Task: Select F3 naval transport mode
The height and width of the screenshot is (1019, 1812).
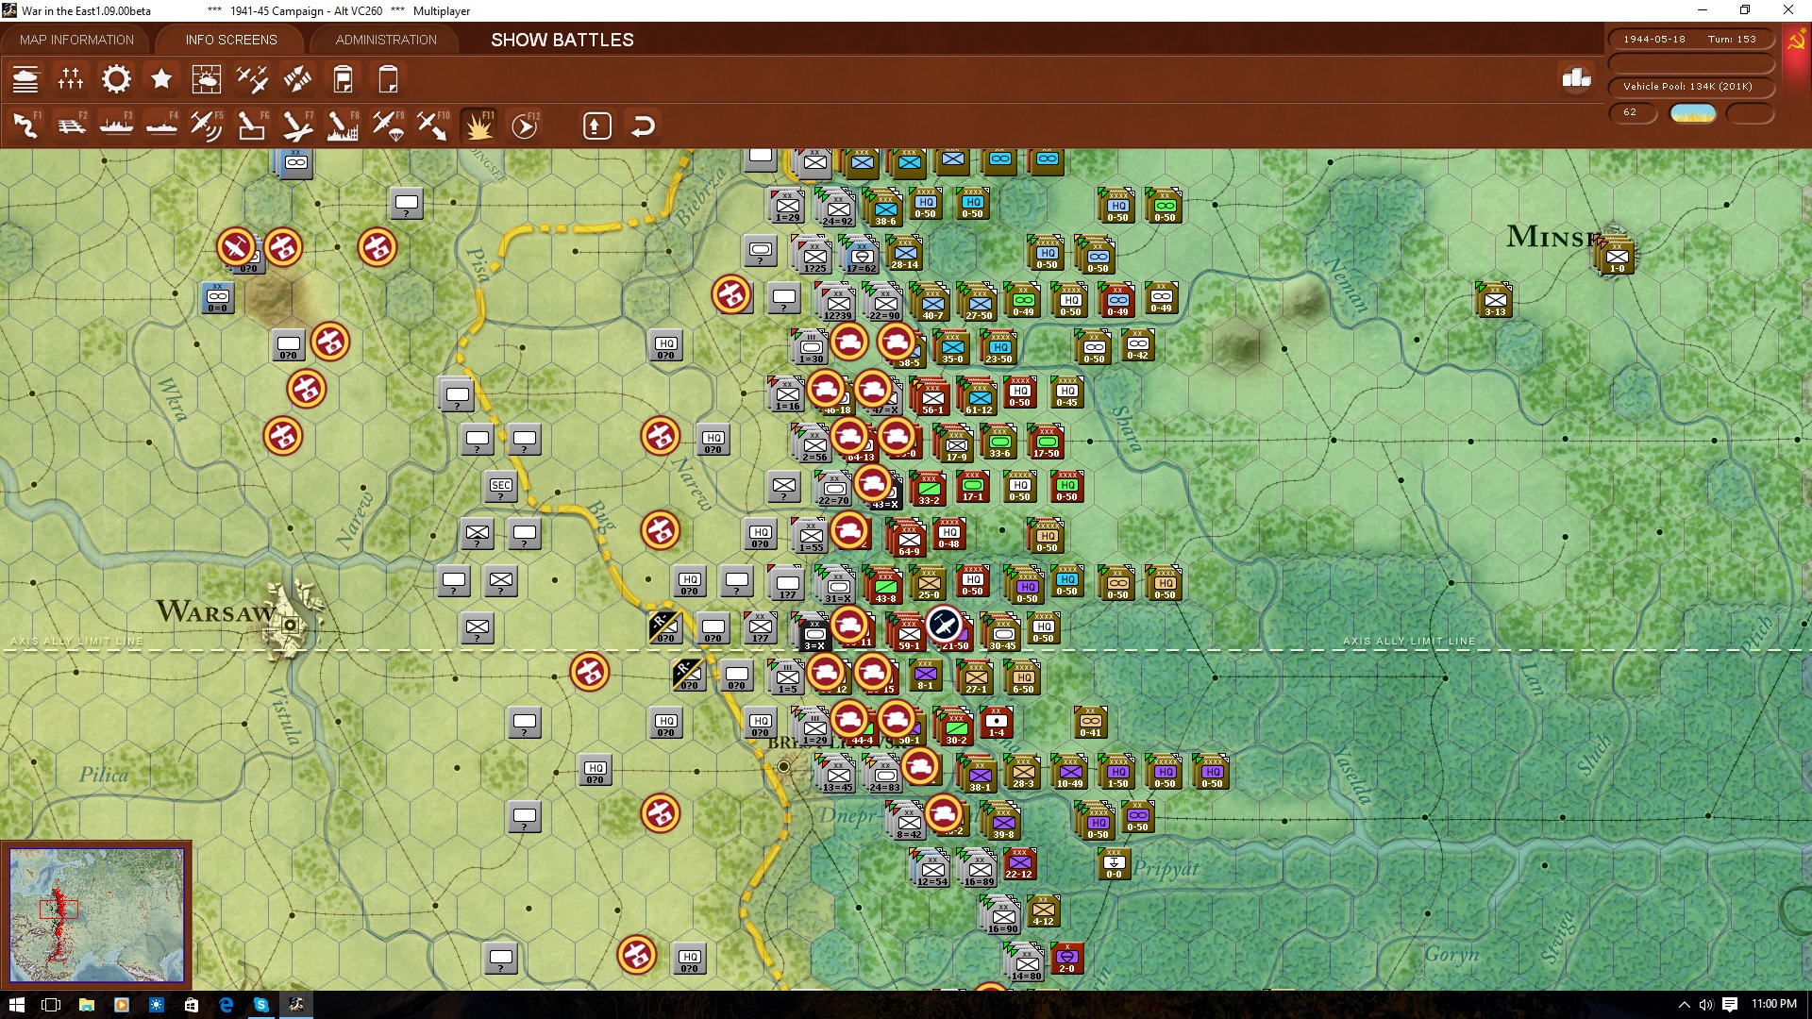Action: (x=116, y=125)
